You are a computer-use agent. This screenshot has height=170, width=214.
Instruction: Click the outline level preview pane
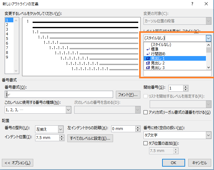[81, 46]
